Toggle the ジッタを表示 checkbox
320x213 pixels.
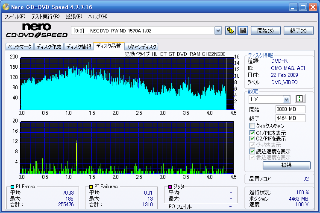click(252, 145)
